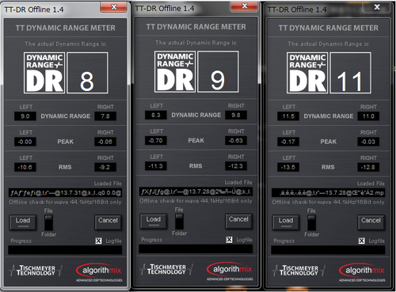Viewport: 396px width, 292px height.
Task: Click algorithmix logo in the right window
Action: tap(362, 272)
